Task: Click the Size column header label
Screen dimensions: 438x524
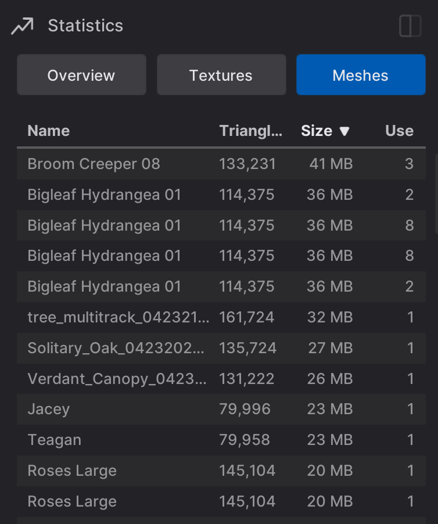Action: (317, 131)
